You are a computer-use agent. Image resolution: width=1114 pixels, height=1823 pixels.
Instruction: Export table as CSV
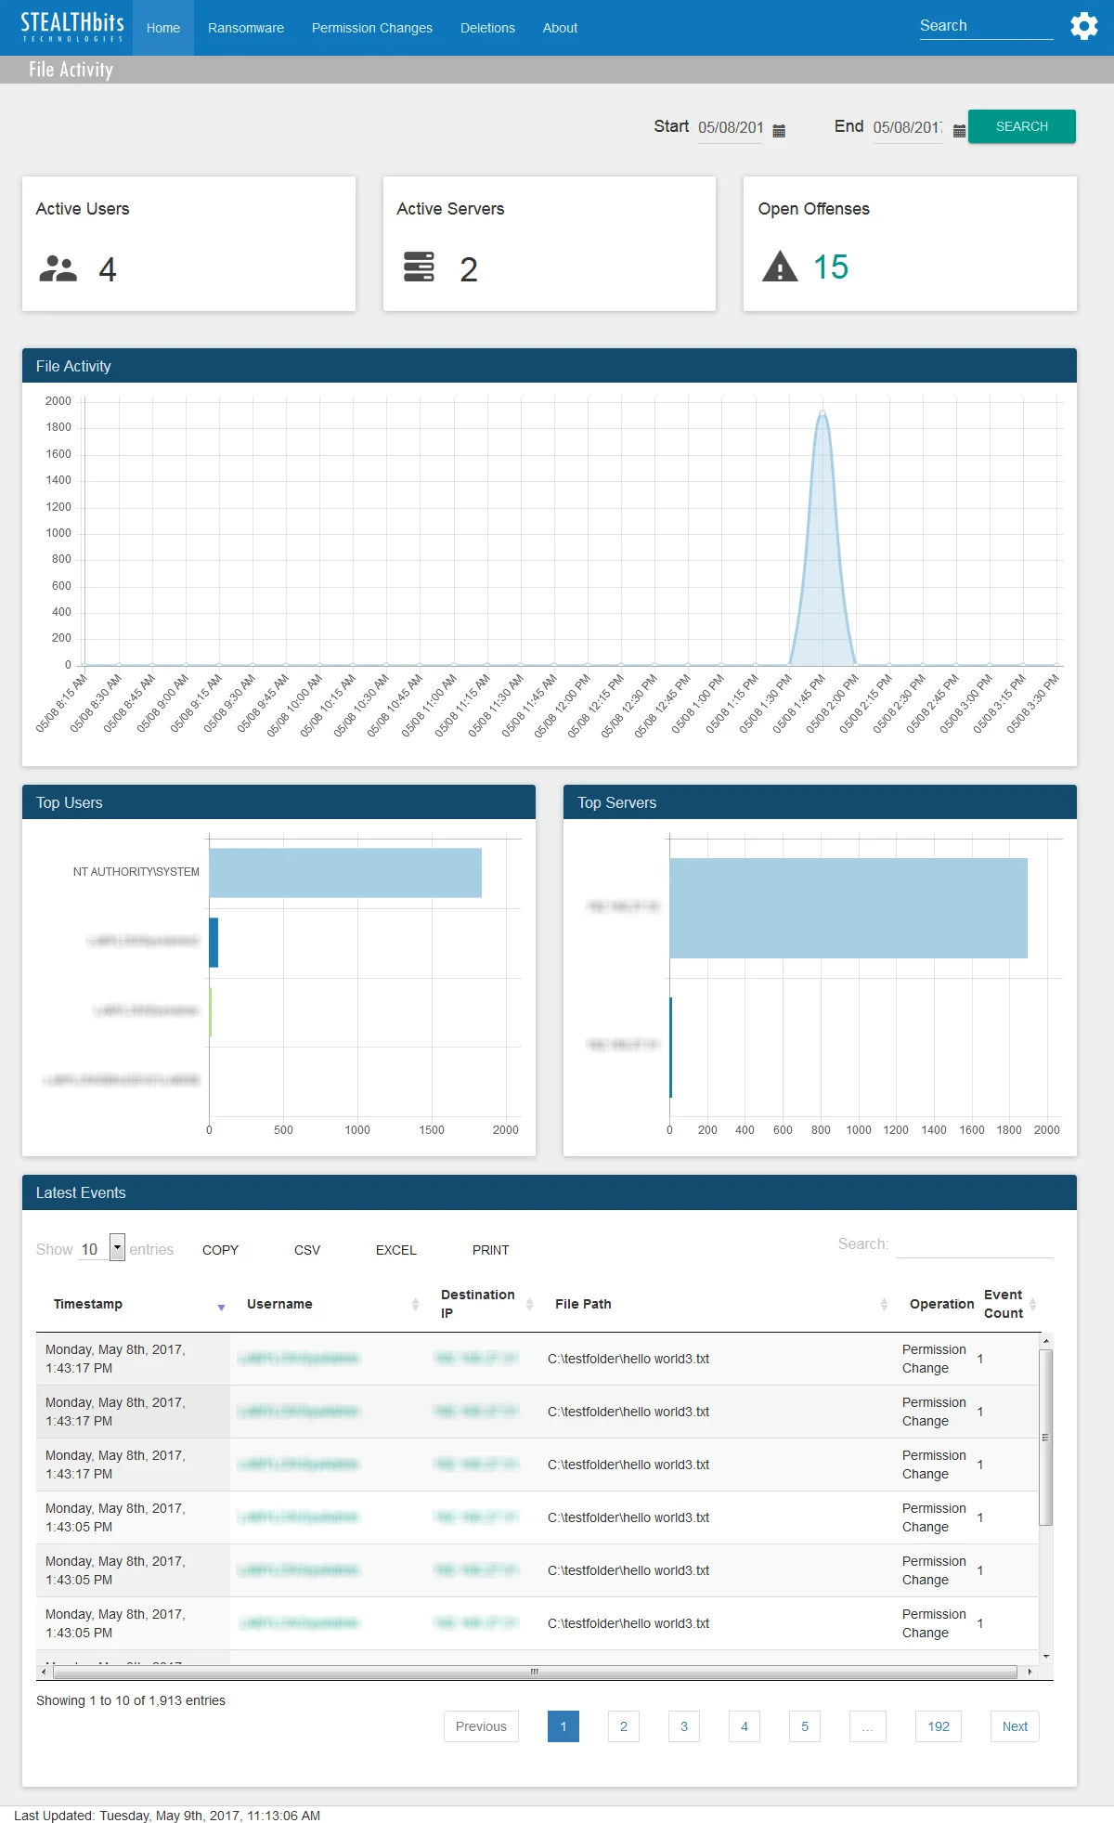pyautogui.click(x=307, y=1250)
